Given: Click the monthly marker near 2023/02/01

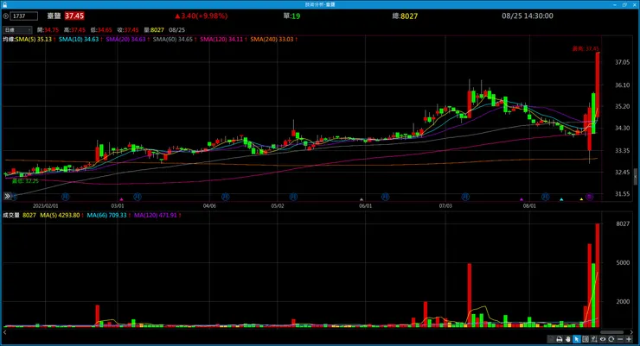Looking at the screenshot, I should [65, 197].
